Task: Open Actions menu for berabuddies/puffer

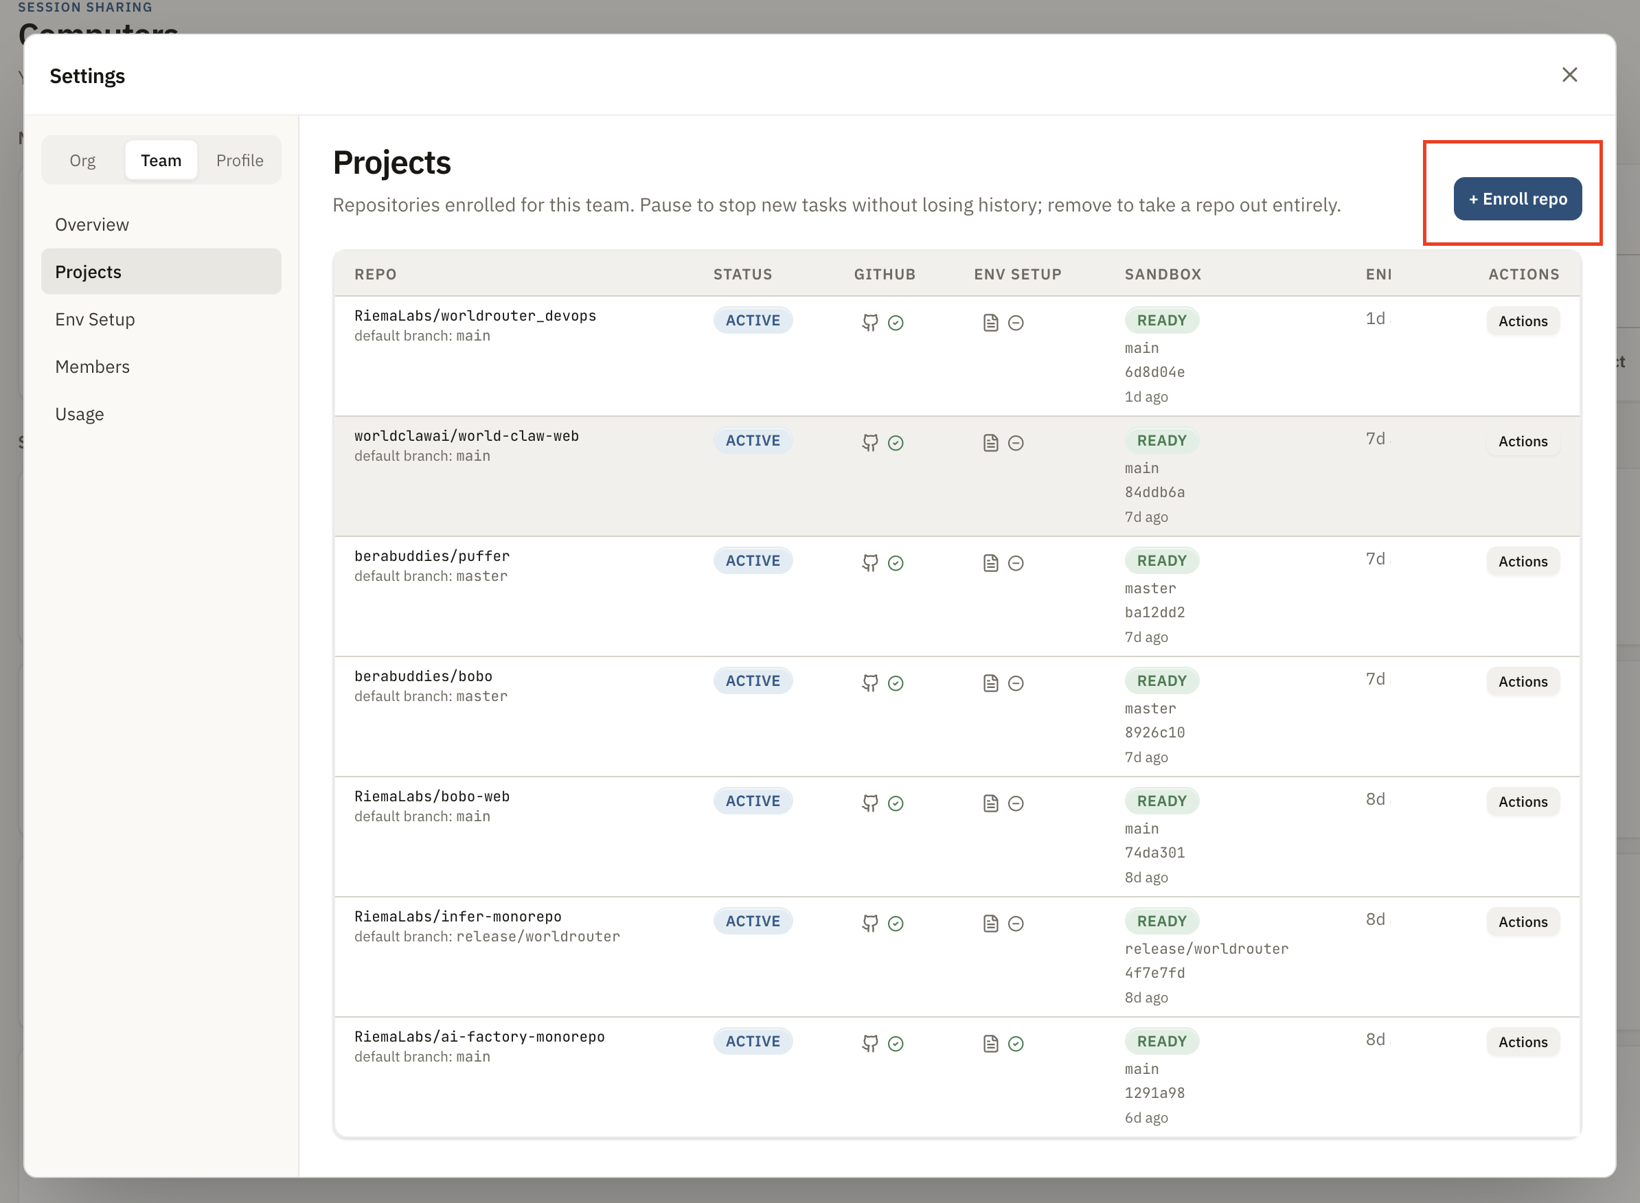Action: point(1523,562)
